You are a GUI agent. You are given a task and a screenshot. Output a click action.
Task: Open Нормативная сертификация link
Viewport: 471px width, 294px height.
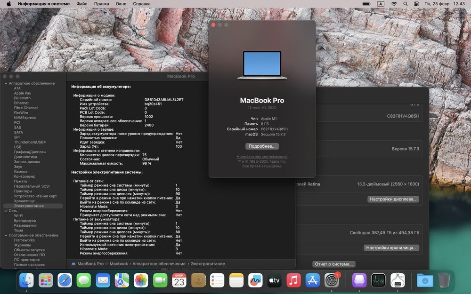[x=262, y=157]
